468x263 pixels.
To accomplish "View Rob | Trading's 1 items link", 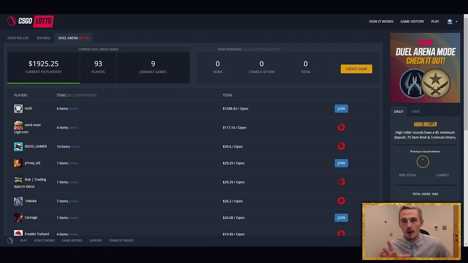I will pyautogui.click(x=73, y=182).
